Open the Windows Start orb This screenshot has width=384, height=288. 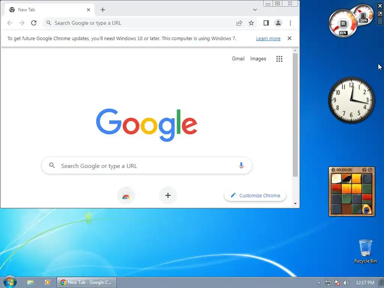point(10,282)
